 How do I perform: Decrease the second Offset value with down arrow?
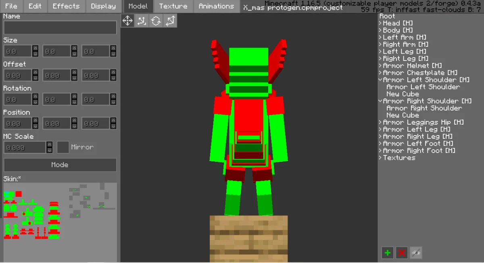click(74, 78)
